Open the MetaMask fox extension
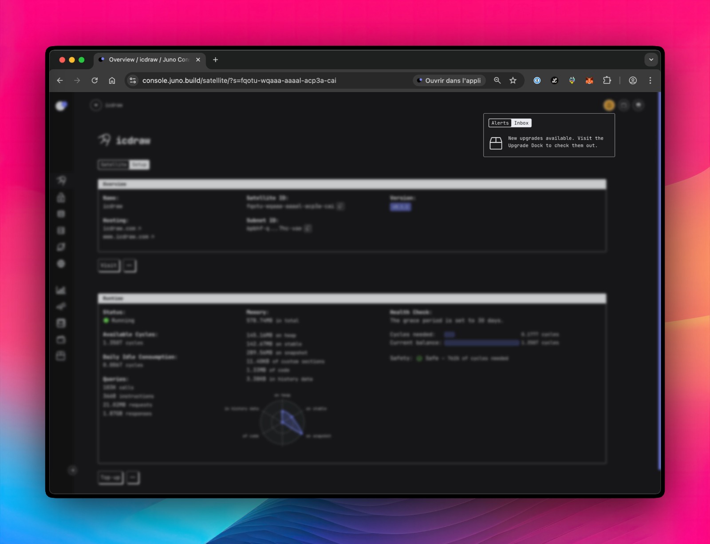Screen dimensions: 710x544 click(589, 80)
